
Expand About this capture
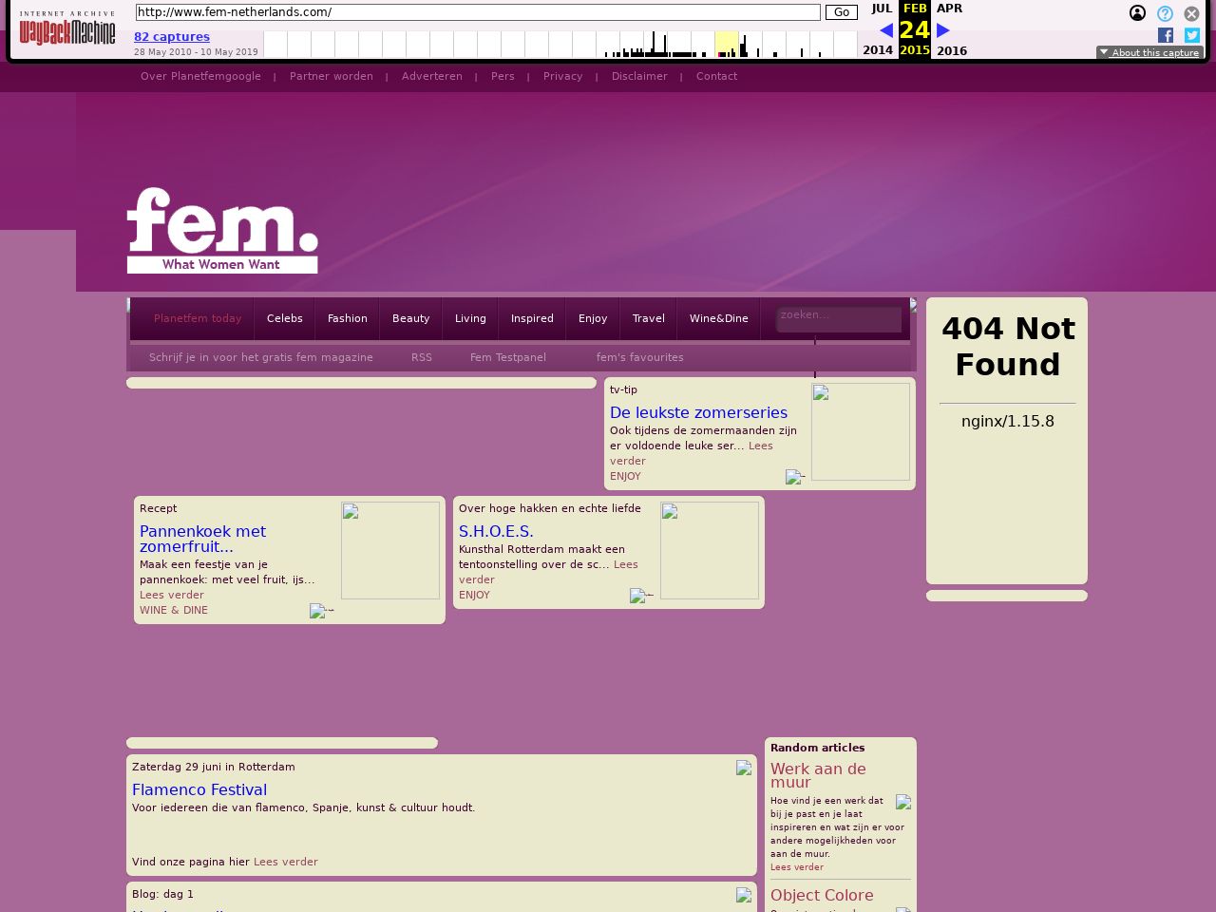pyautogui.click(x=1149, y=53)
